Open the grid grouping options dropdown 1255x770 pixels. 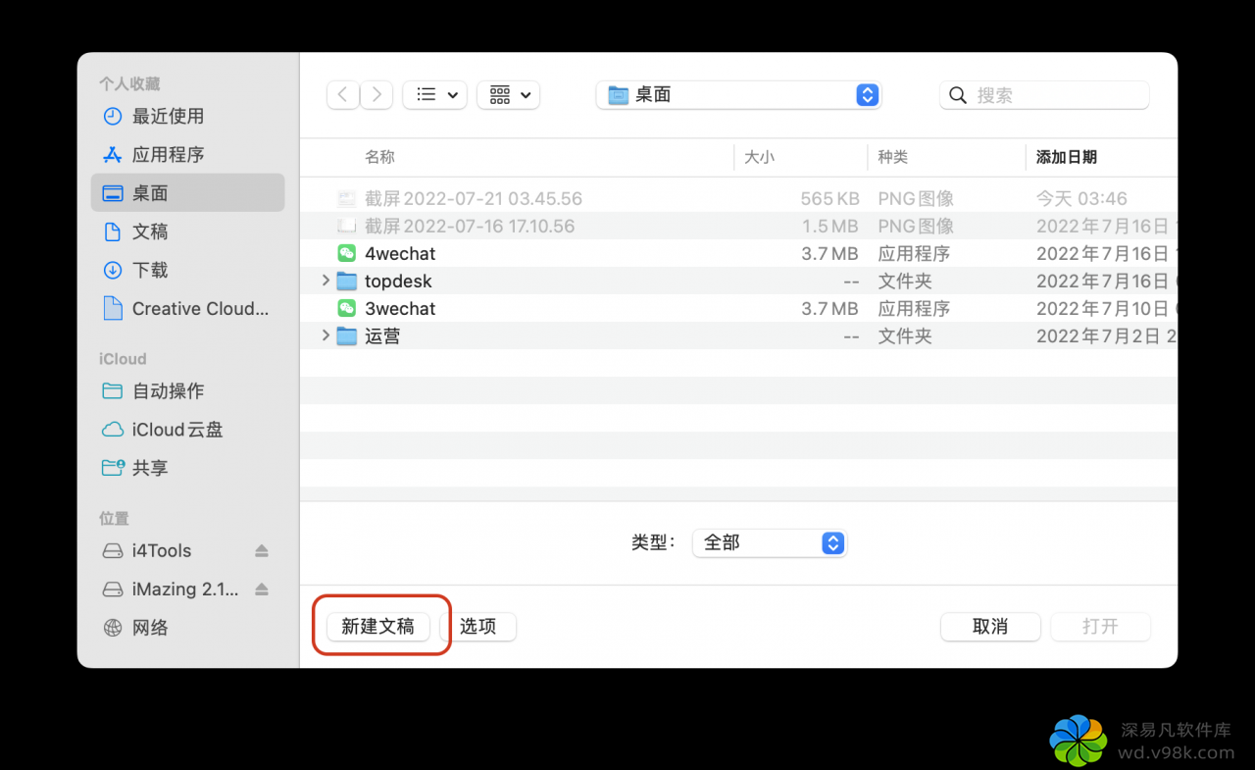508,95
